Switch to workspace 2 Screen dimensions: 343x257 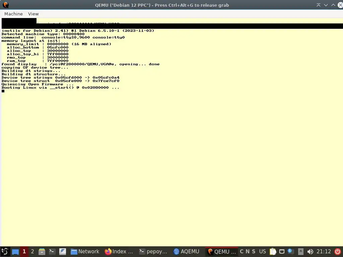pyautogui.click(x=32, y=252)
